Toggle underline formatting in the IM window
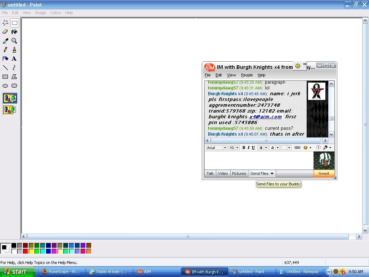369x277 pixels. click(253, 148)
